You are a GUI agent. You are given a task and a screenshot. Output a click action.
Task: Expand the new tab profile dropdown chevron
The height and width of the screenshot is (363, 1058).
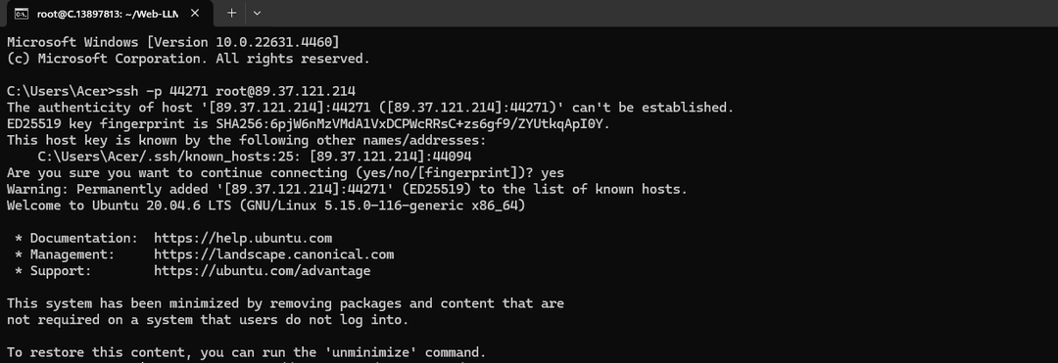point(257,13)
